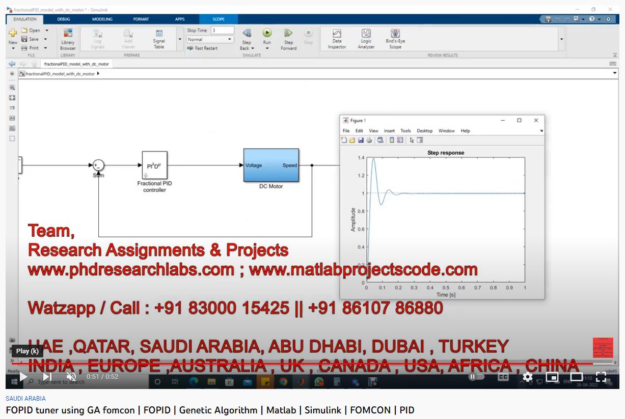Click the Stop Time input field
The width and height of the screenshot is (625, 419).
(222, 31)
